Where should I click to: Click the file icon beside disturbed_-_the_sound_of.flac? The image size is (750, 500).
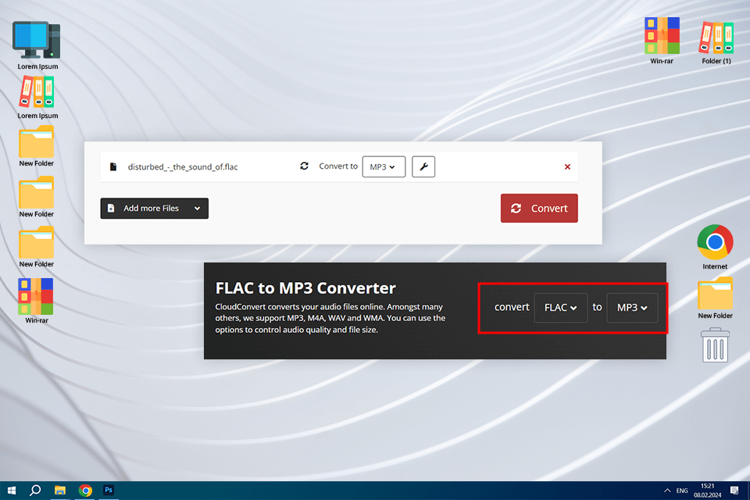point(113,166)
